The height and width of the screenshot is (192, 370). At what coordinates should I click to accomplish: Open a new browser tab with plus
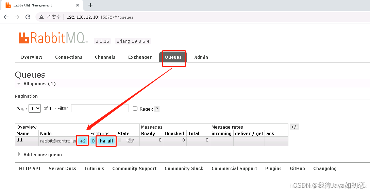point(90,5)
